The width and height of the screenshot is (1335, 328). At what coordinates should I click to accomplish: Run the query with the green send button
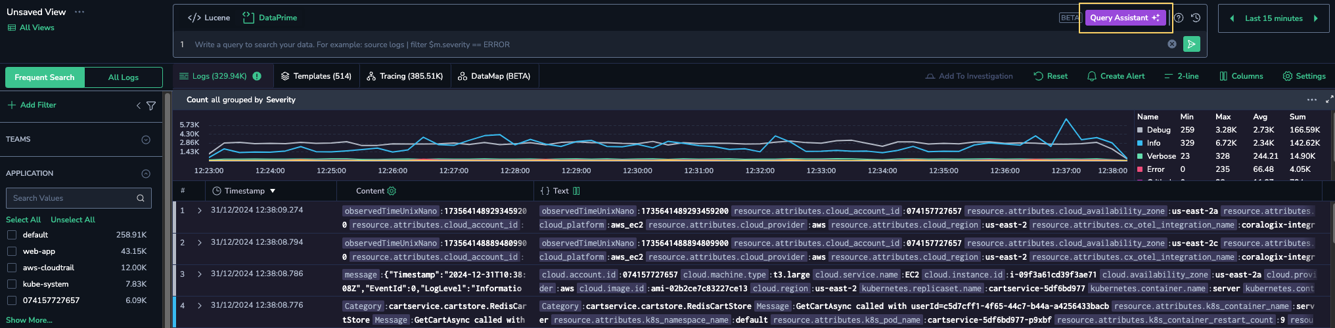pyautogui.click(x=1191, y=44)
